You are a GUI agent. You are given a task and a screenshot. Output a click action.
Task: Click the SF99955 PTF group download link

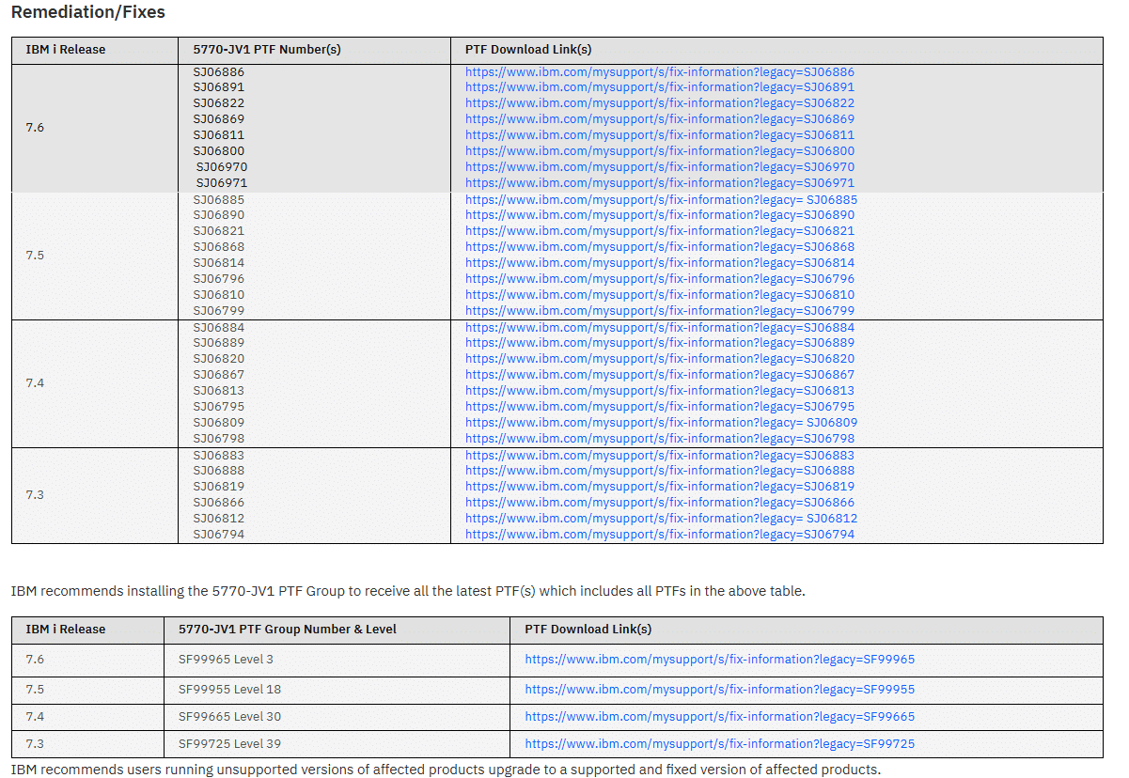pyautogui.click(x=719, y=690)
